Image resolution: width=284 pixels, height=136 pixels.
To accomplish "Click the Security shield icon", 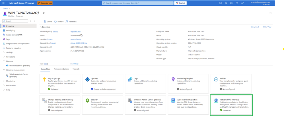I will point(87,101).
